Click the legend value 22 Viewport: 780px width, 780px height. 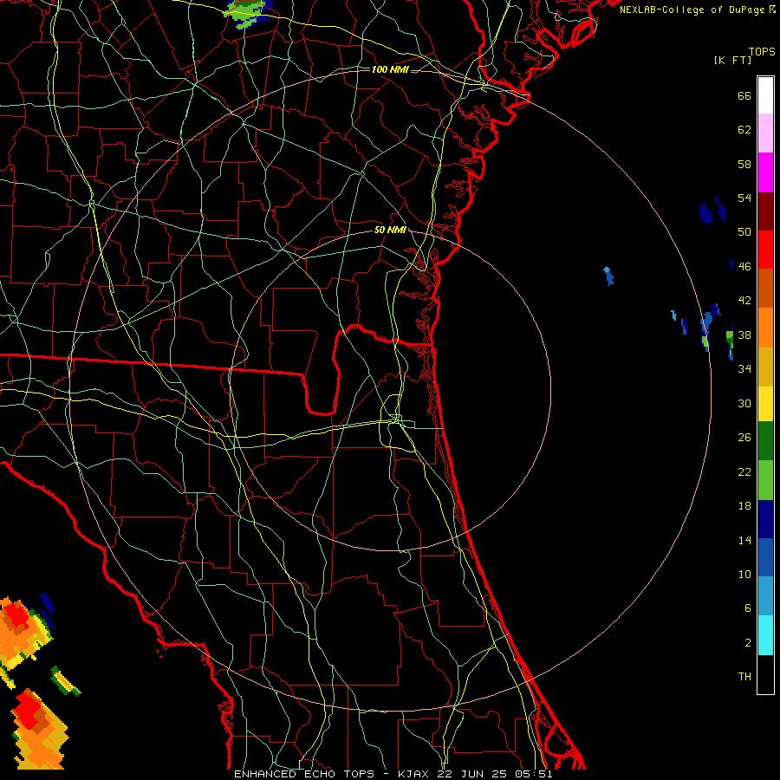point(744,471)
